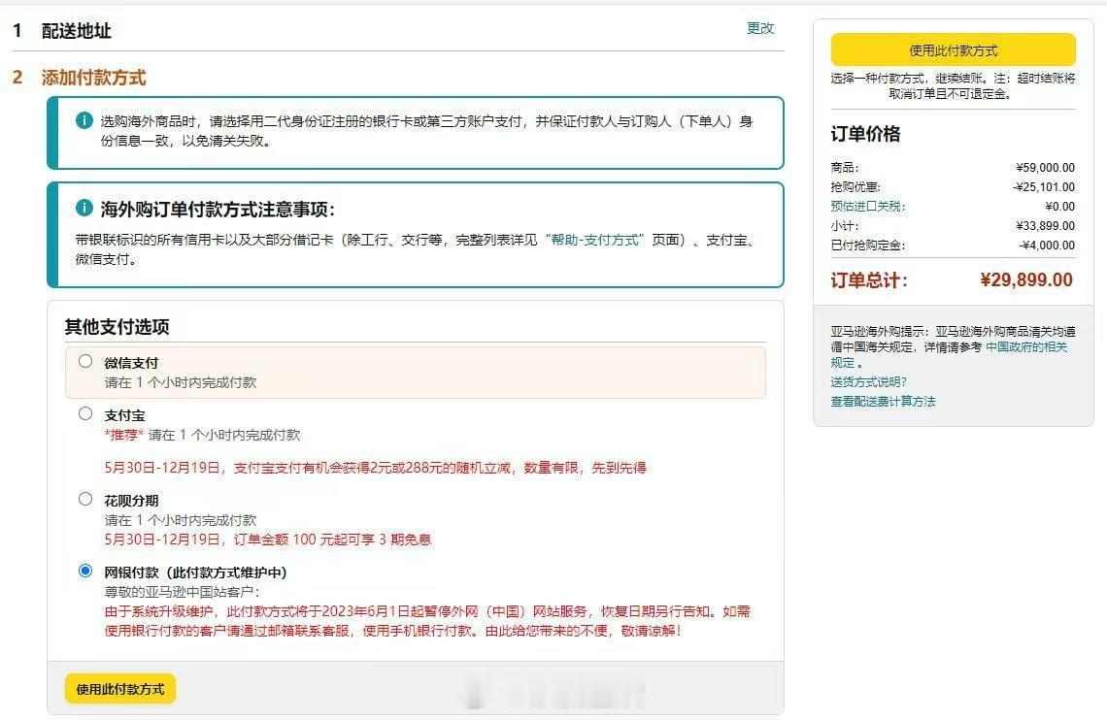Select the 网银付款 radio button
The image size is (1107, 720).
point(85,571)
